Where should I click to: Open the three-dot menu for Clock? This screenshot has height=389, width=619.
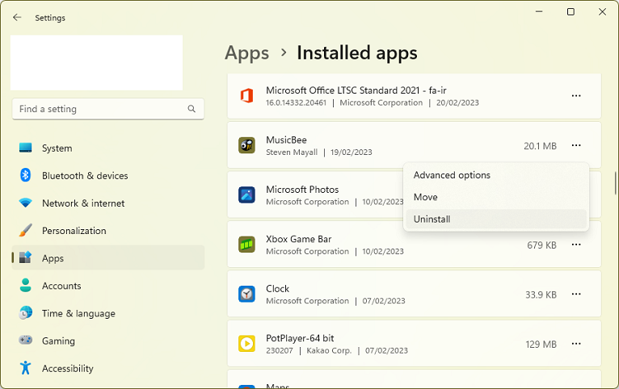[576, 295]
